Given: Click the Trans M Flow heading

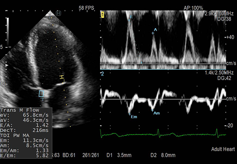Looking at the screenshot, I should (x=20, y=110).
